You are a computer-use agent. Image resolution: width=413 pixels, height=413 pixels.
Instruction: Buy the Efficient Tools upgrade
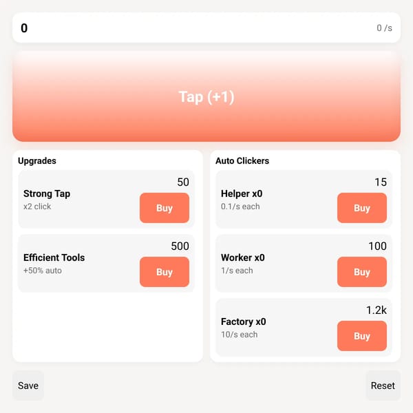(x=165, y=272)
